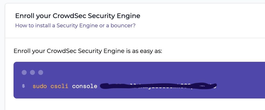Click the horizontal divider below the help link
The image size is (265, 110).
135,38
